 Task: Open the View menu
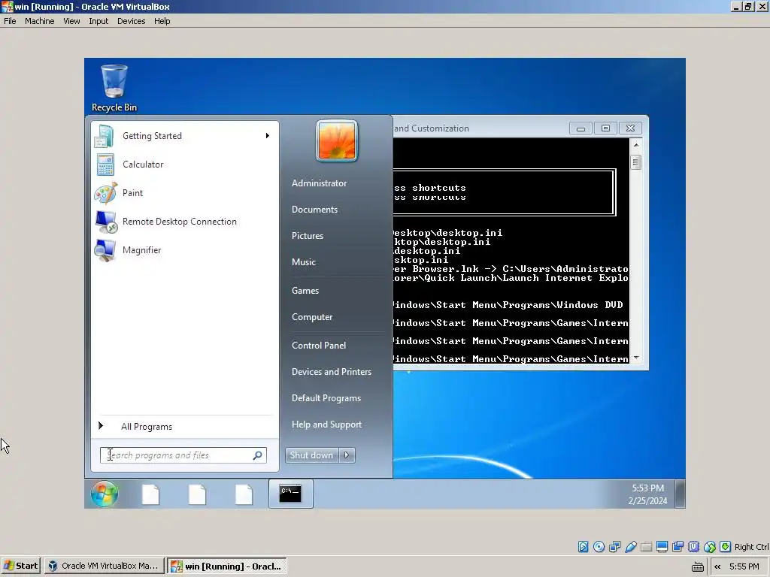71,21
